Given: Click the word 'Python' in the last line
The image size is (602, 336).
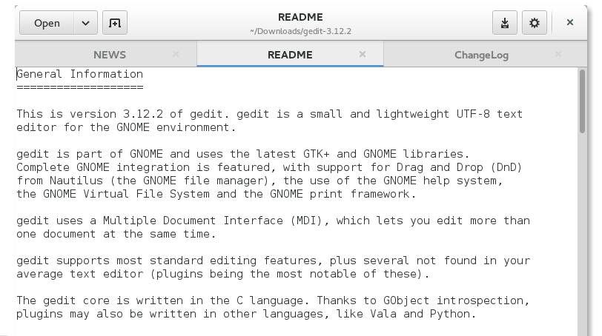Looking at the screenshot, I should [449, 314].
